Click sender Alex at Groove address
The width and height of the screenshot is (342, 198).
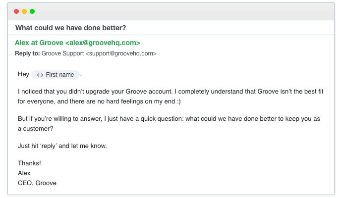[77, 43]
